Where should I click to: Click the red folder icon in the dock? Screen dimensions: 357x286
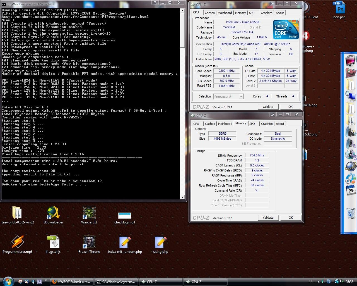350,73
